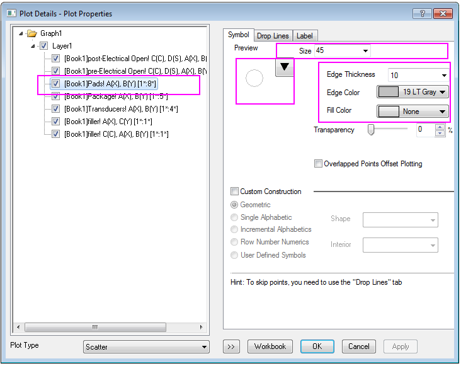Viewport: 461px width, 366px height.
Task: Switch to the Label tab
Action: point(305,36)
